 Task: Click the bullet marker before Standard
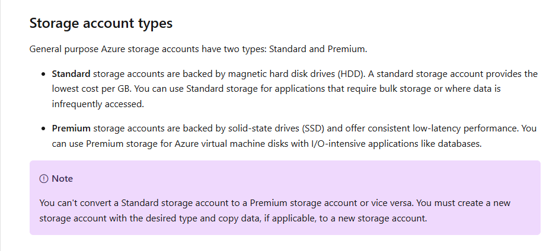(x=43, y=75)
